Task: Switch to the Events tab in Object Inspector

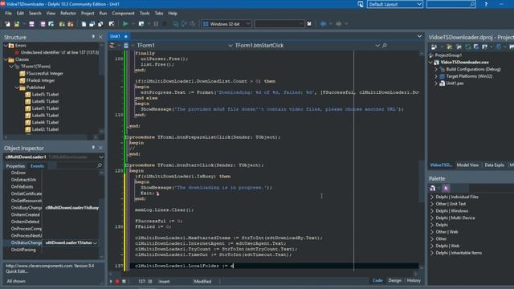Action: (37, 166)
